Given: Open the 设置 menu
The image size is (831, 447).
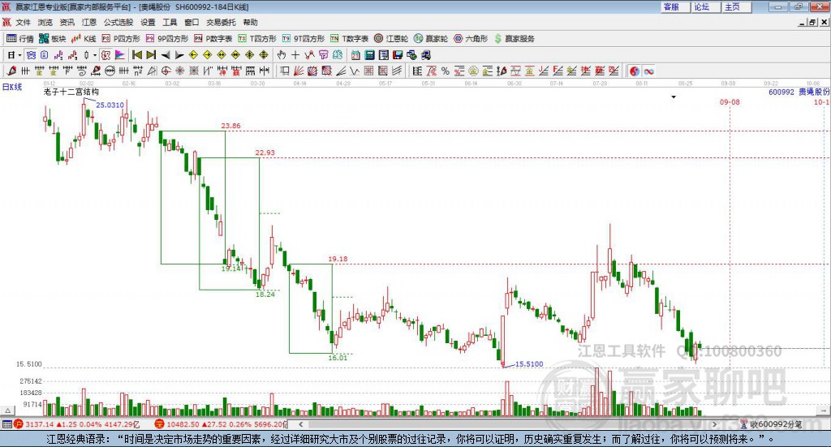Looking at the screenshot, I should [148, 22].
